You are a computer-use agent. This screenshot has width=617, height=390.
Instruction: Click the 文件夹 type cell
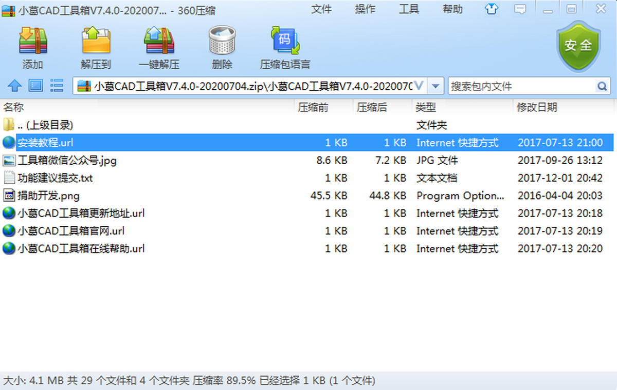click(x=432, y=125)
